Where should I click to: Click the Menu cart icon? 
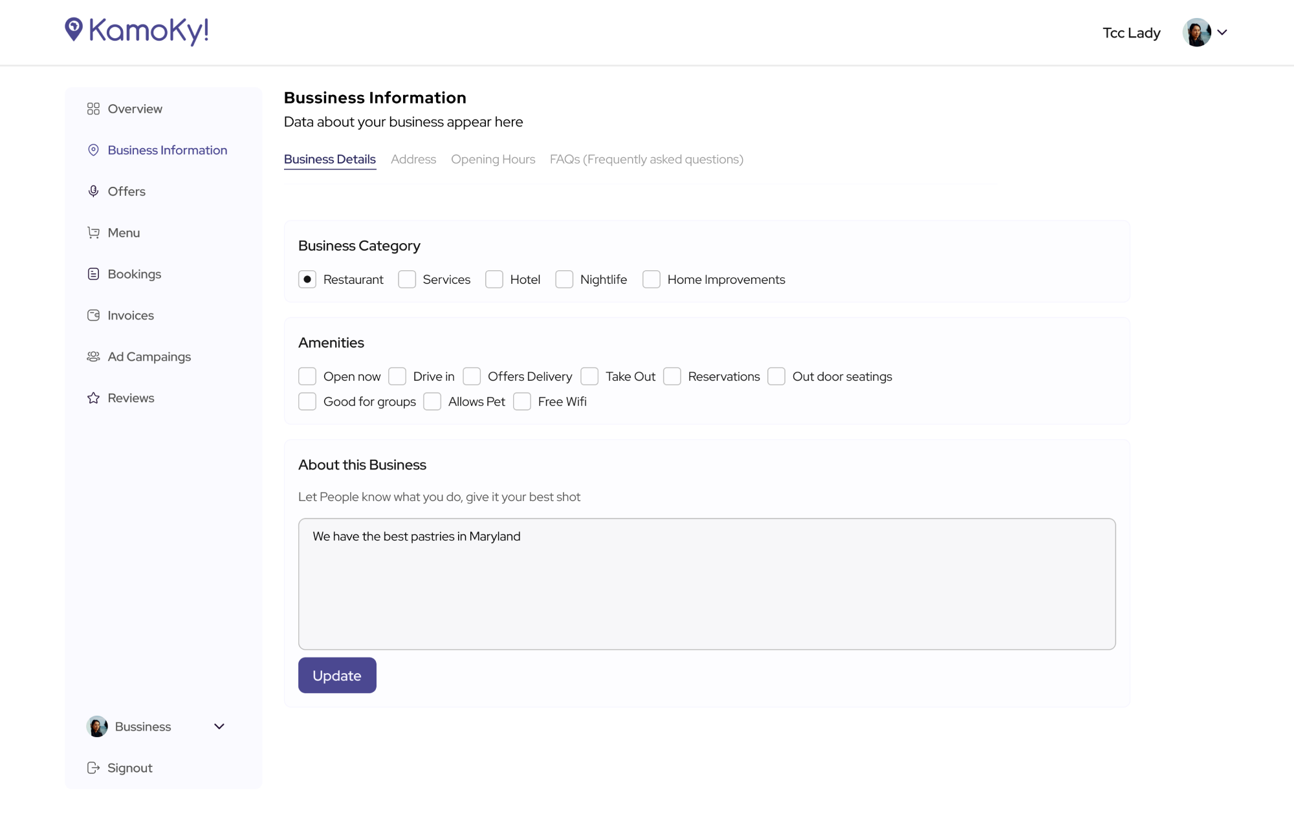click(93, 233)
